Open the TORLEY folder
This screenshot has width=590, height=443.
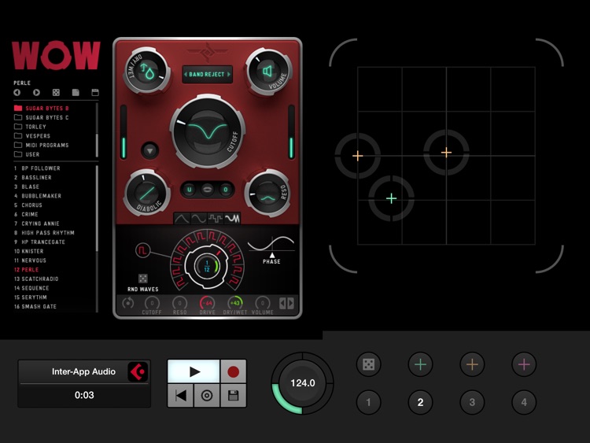[30, 127]
